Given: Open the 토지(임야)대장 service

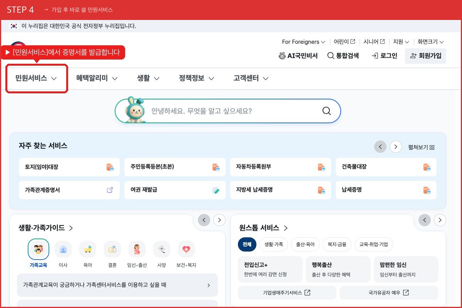Looking at the screenshot, I should (69, 167).
